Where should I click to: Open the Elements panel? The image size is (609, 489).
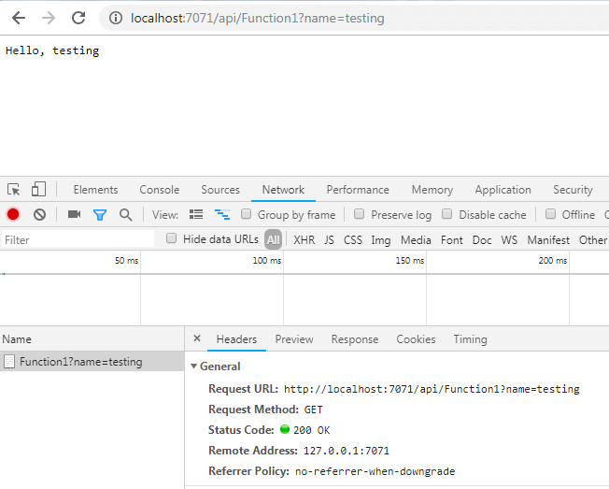[x=95, y=190]
